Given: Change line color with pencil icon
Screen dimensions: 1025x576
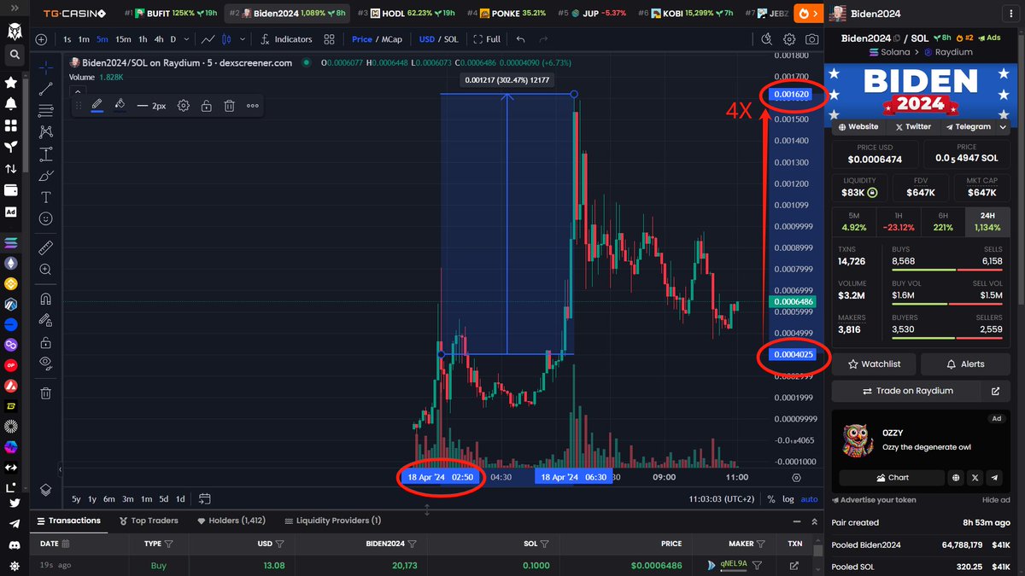Looking at the screenshot, I should tap(97, 106).
